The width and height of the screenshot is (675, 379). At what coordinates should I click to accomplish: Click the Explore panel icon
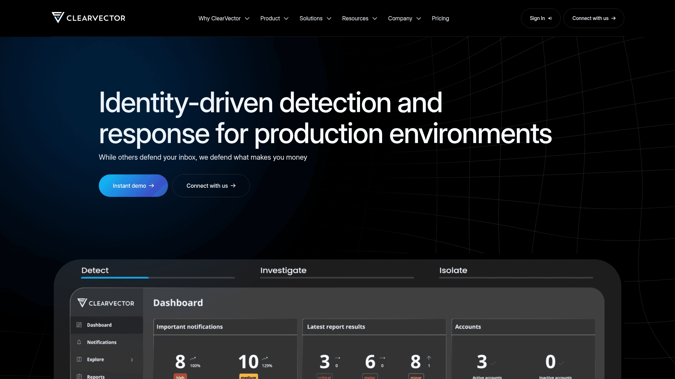coord(79,359)
